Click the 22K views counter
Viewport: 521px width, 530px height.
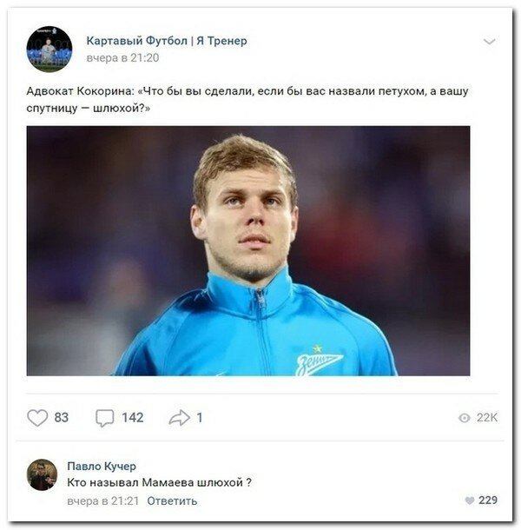tap(488, 418)
